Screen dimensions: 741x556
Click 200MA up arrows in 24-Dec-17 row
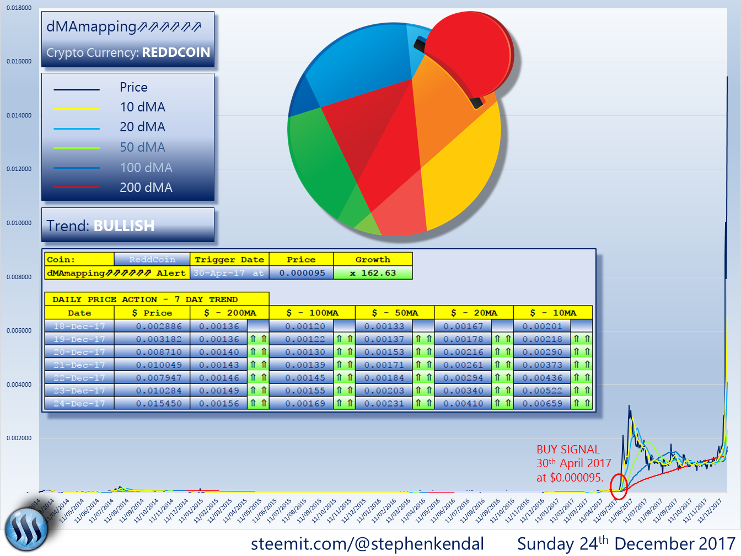258,403
